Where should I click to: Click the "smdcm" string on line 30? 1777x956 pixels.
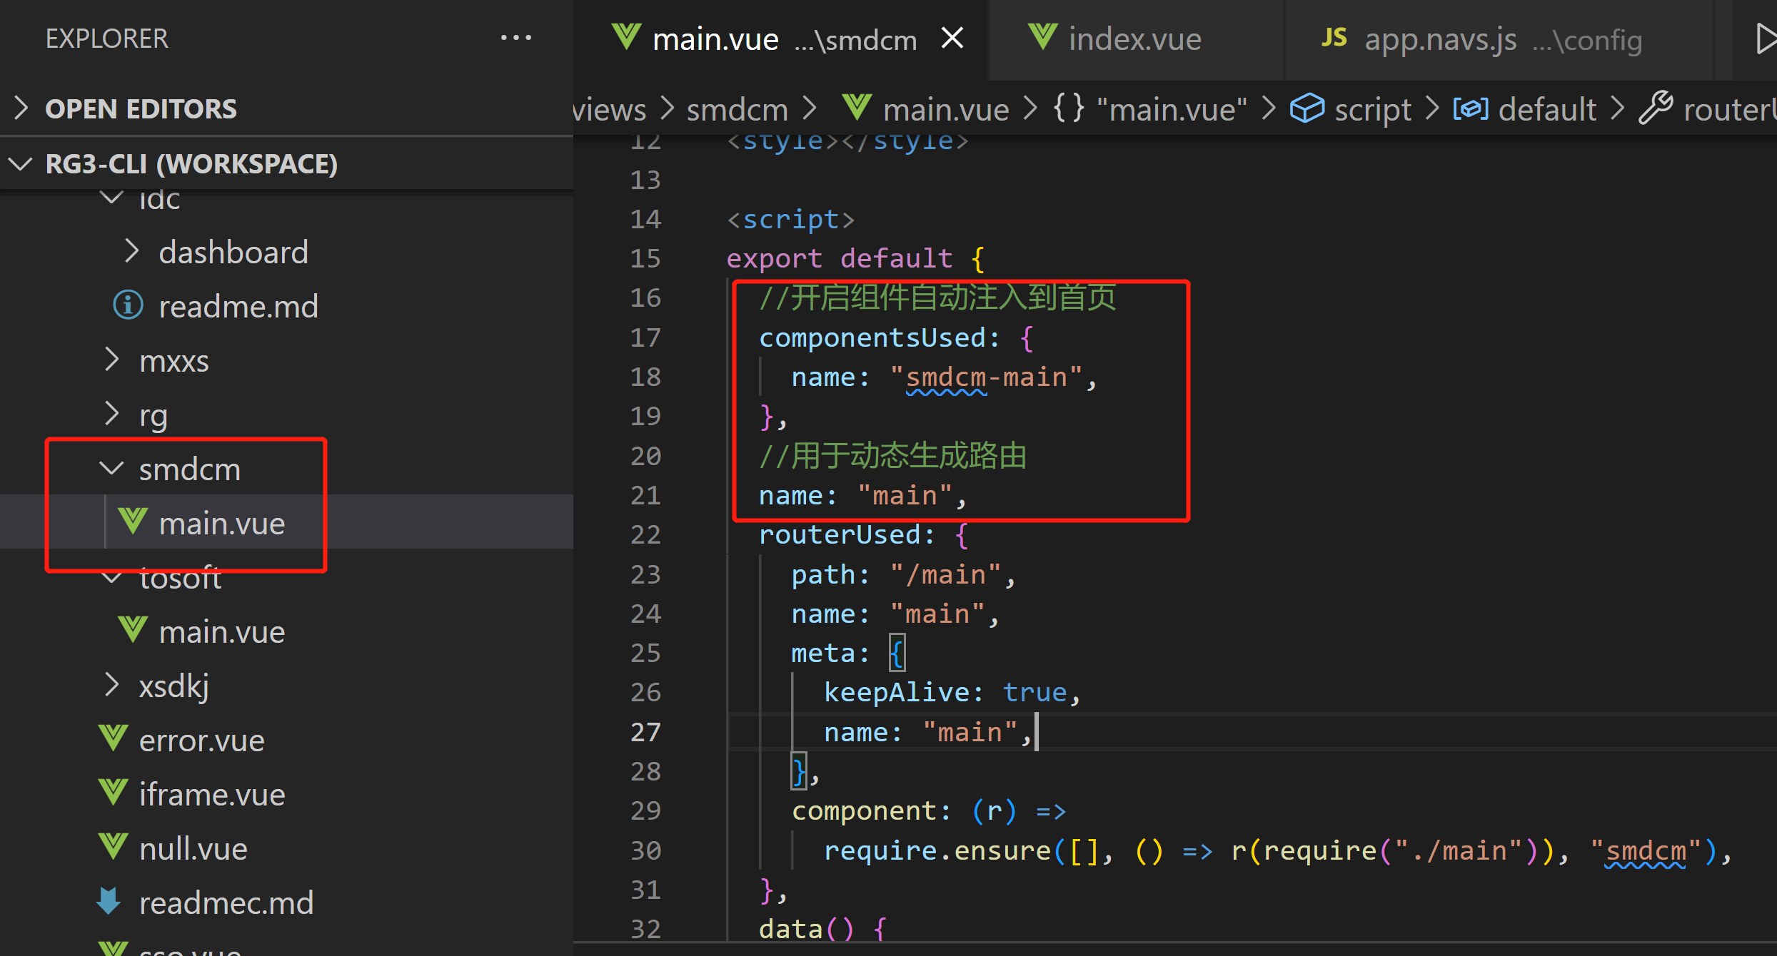(x=1646, y=850)
